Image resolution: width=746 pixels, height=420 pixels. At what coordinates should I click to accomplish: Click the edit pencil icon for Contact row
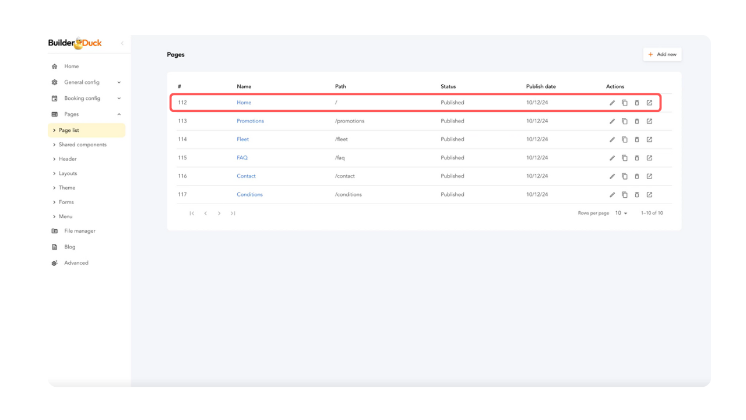pyautogui.click(x=612, y=176)
